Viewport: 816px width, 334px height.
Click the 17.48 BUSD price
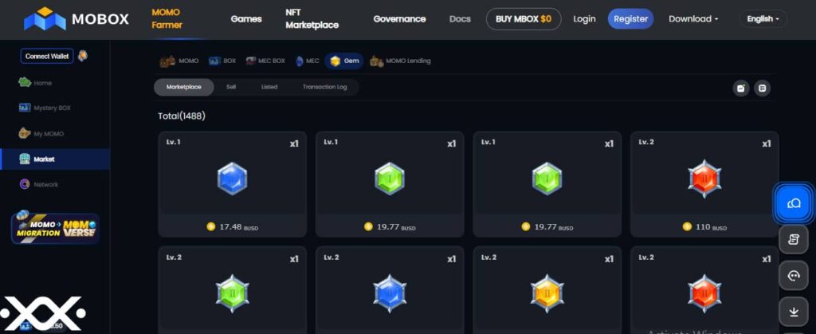point(233,227)
